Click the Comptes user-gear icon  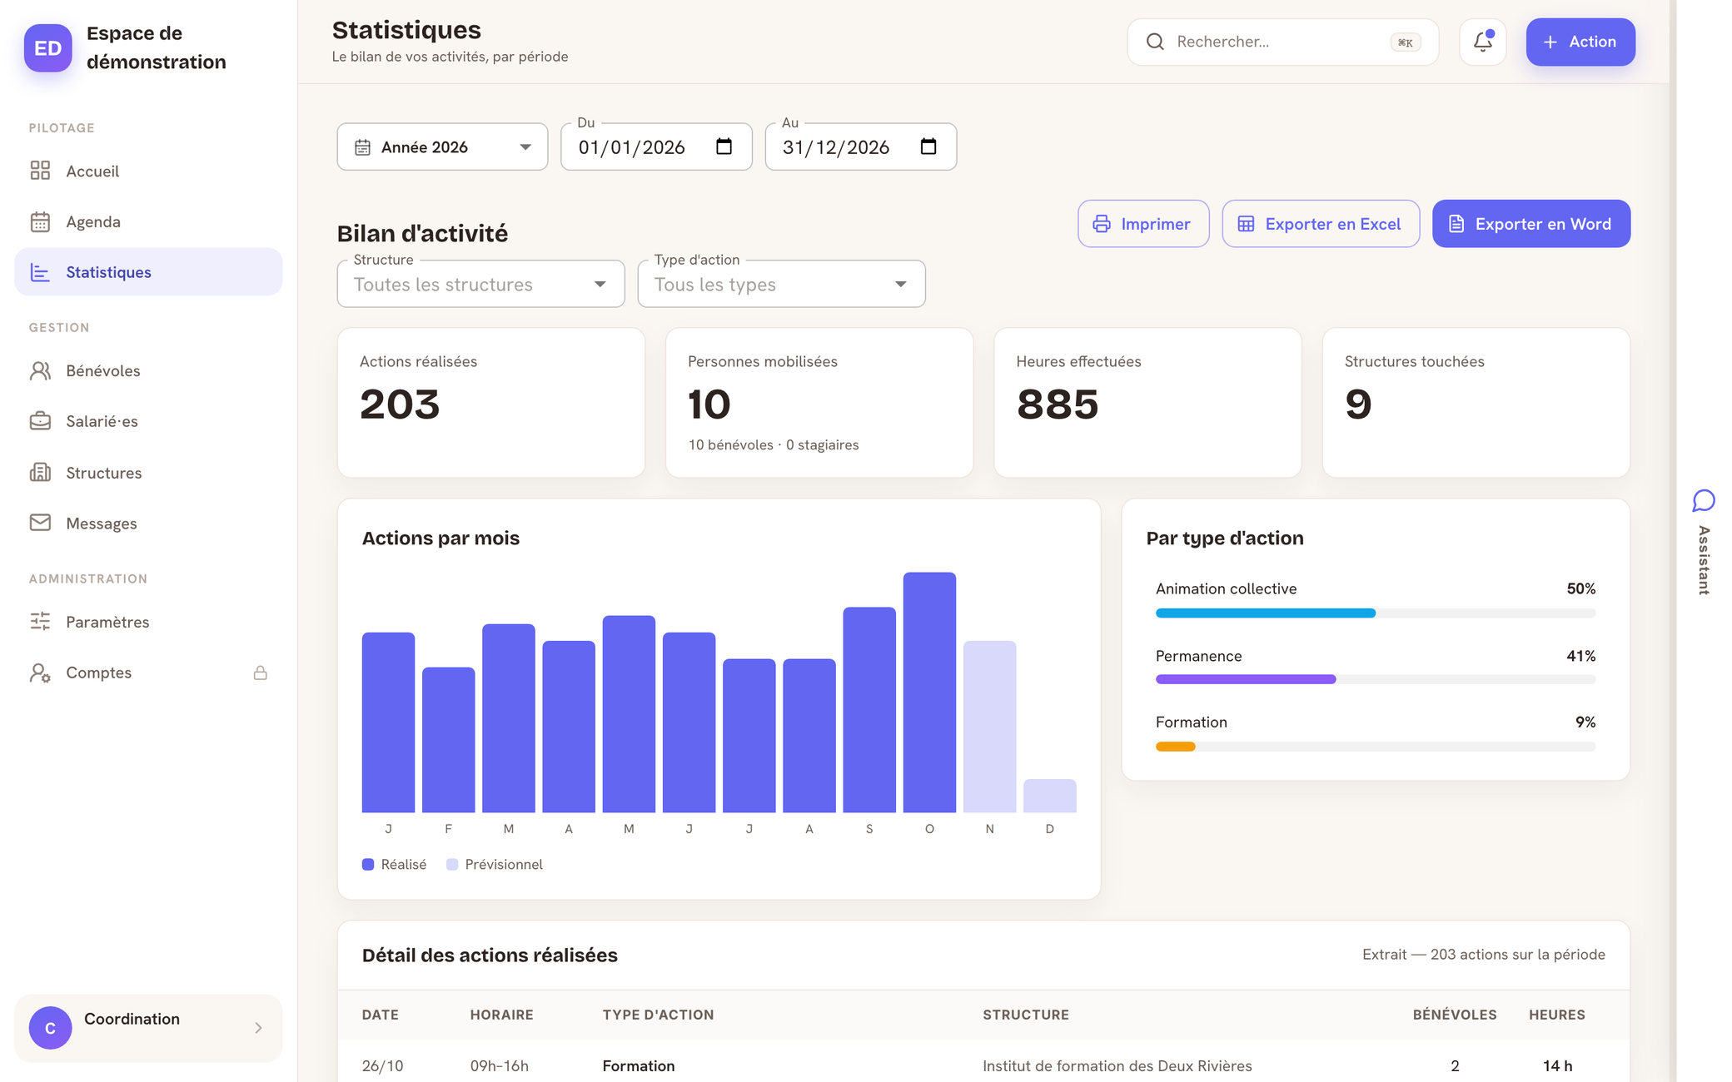tap(40, 673)
